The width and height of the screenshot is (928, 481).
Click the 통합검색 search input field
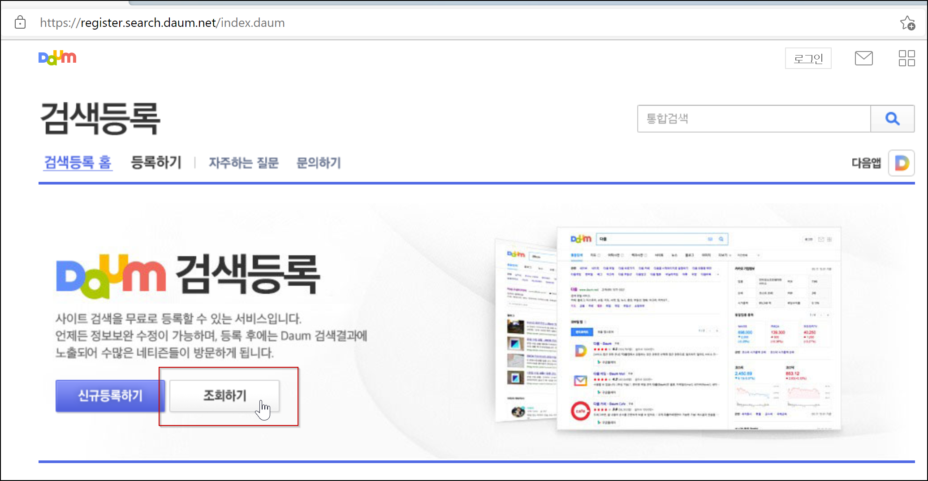[x=754, y=119]
